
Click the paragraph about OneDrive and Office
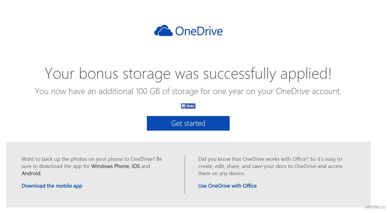point(270,166)
